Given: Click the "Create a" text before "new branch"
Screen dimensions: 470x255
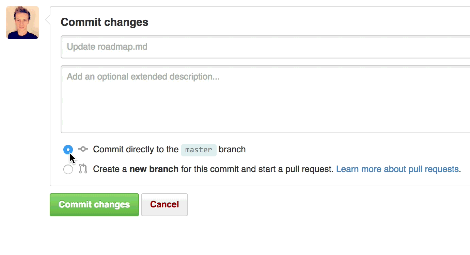Looking at the screenshot, I should 110,169.
